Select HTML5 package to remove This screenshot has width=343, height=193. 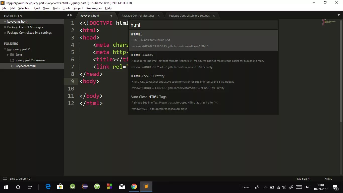203,40
